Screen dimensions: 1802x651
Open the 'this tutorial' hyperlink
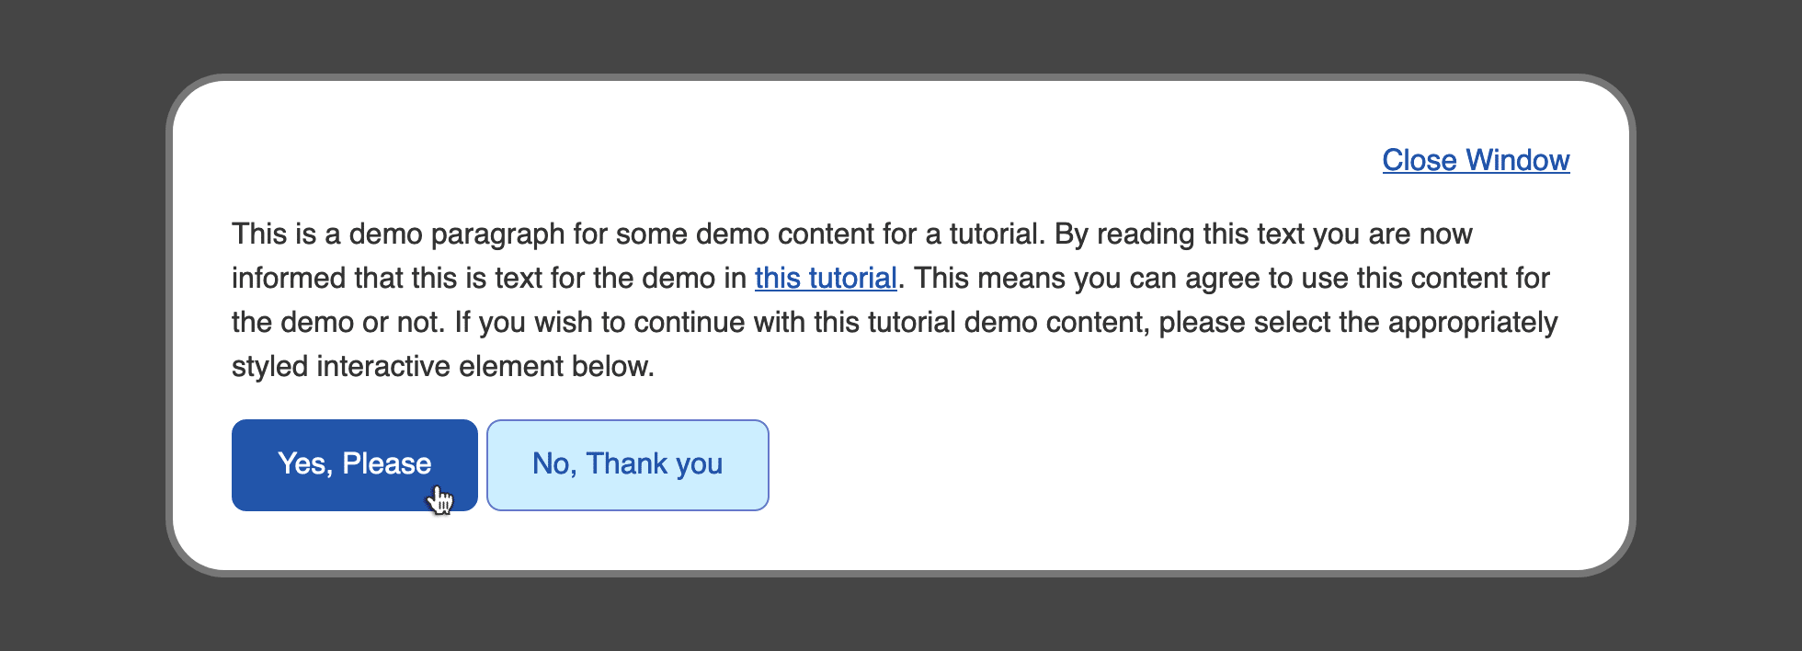click(x=825, y=278)
